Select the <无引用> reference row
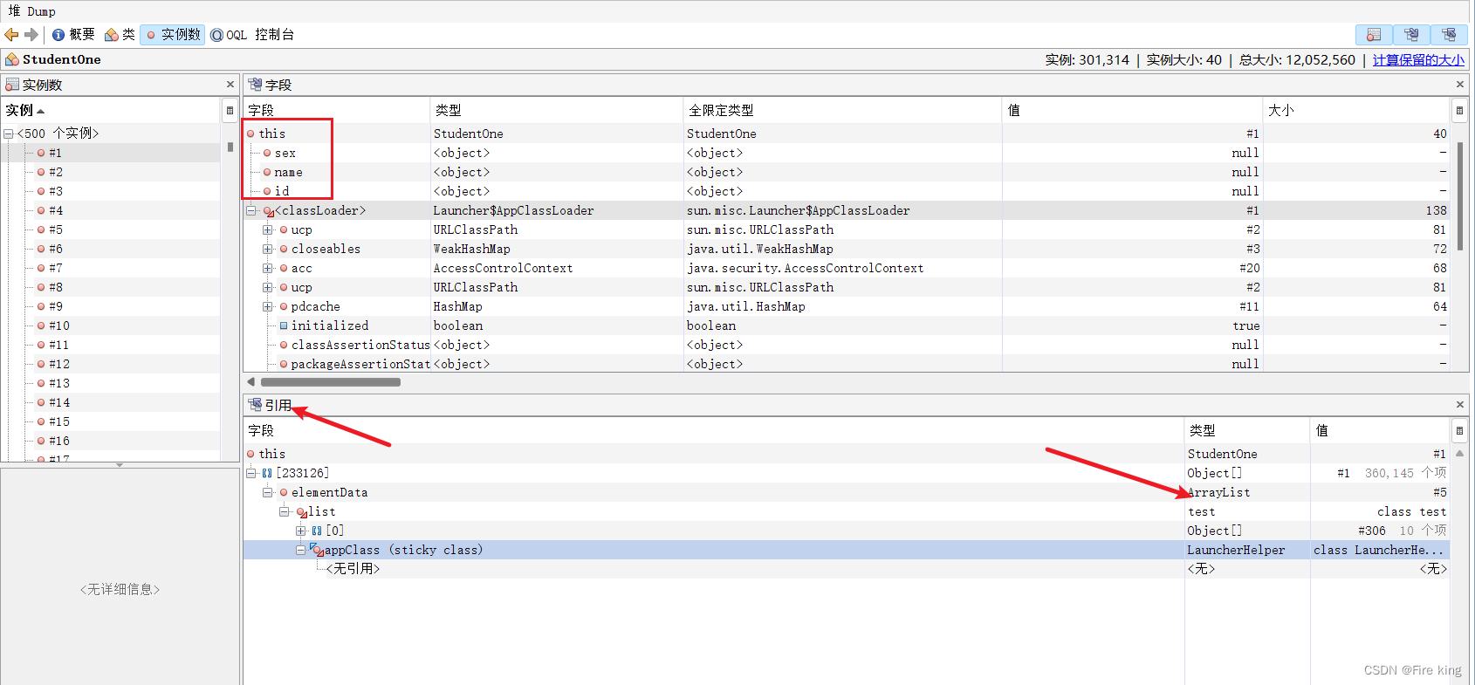The width and height of the screenshot is (1475, 685). coord(847,569)
